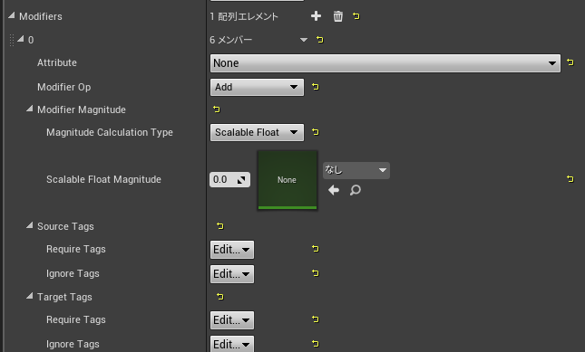
Task: Click the Magnitude Calculation Type label
Action: click(x=110, y=132)
